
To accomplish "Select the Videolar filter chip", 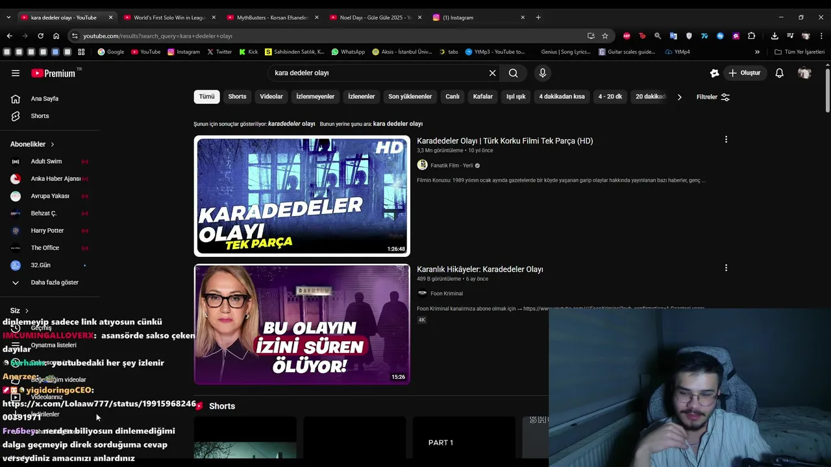I will pyautogui.click(x=271, y=97).
